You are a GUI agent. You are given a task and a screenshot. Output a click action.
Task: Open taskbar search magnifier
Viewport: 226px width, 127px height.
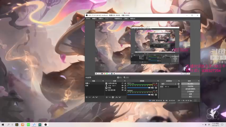click(8, 124)
